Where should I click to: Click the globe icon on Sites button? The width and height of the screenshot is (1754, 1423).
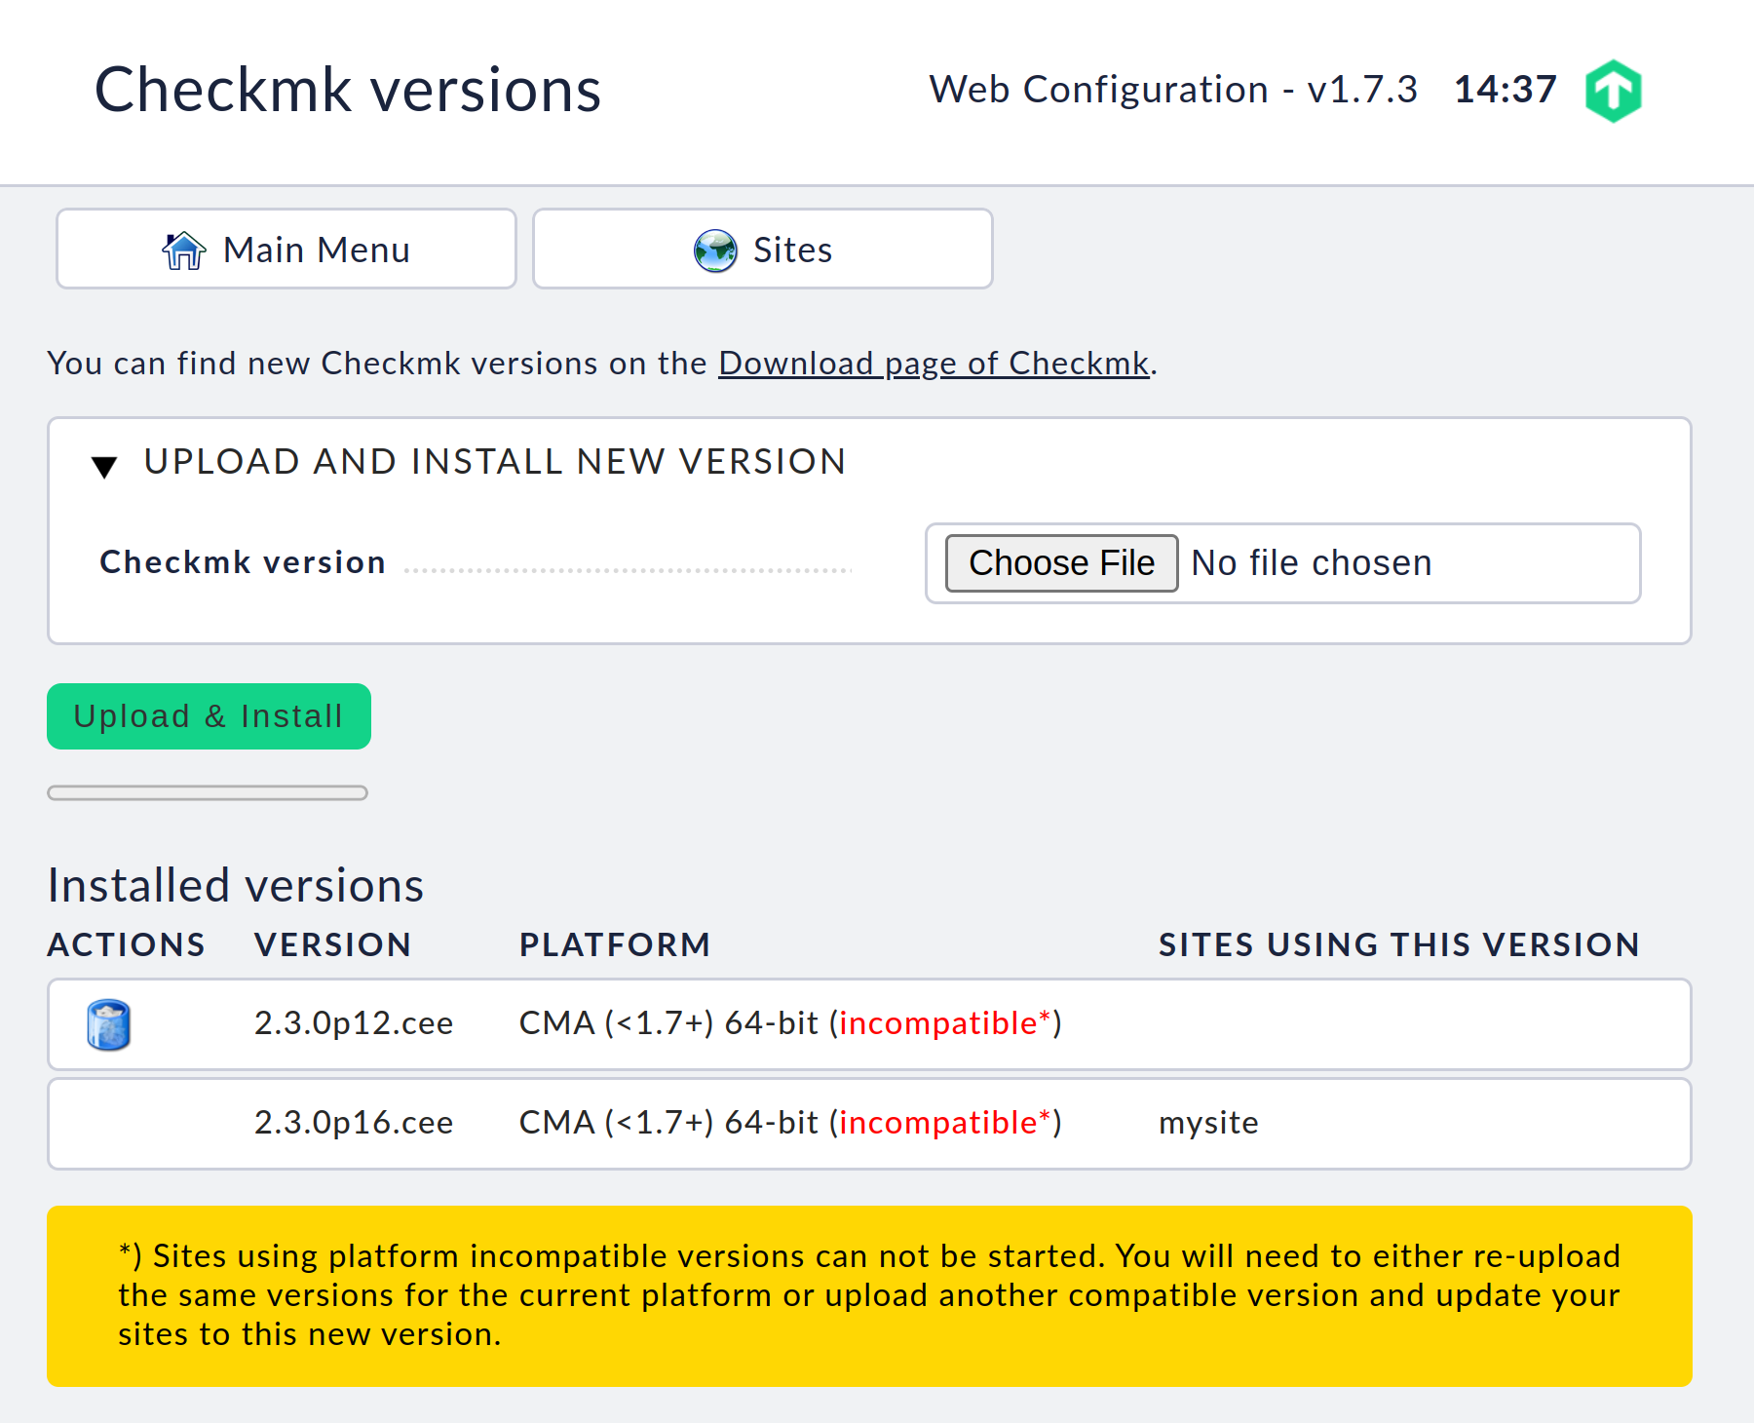[715, 250]
